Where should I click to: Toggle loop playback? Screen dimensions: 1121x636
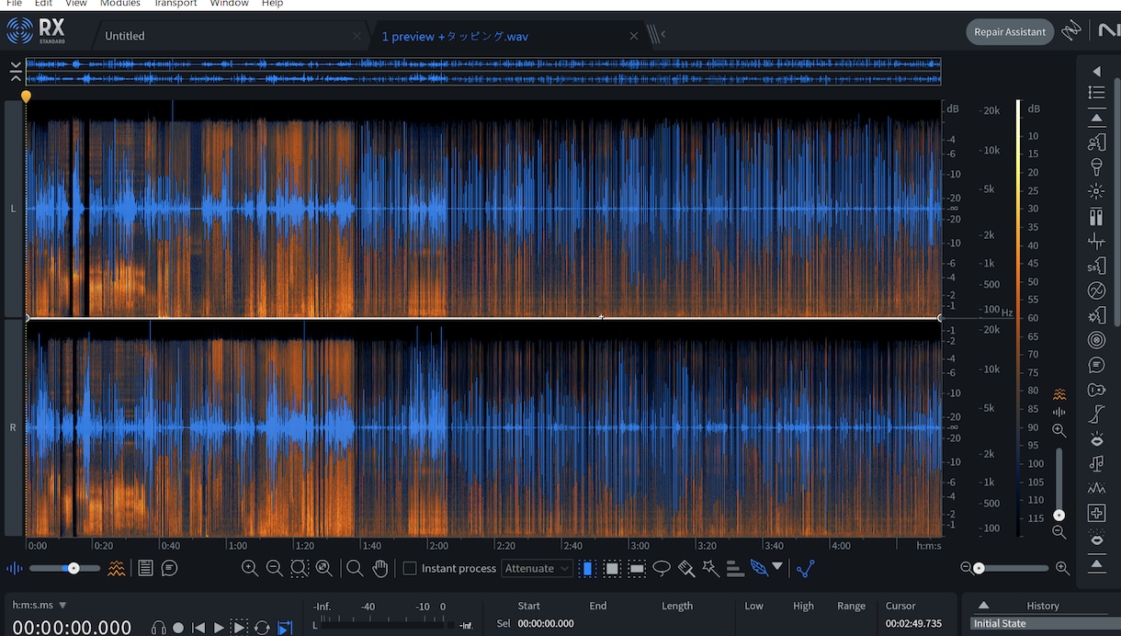click(x=262, y=628)
